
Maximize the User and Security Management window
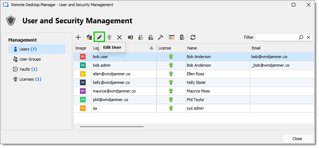293,5
